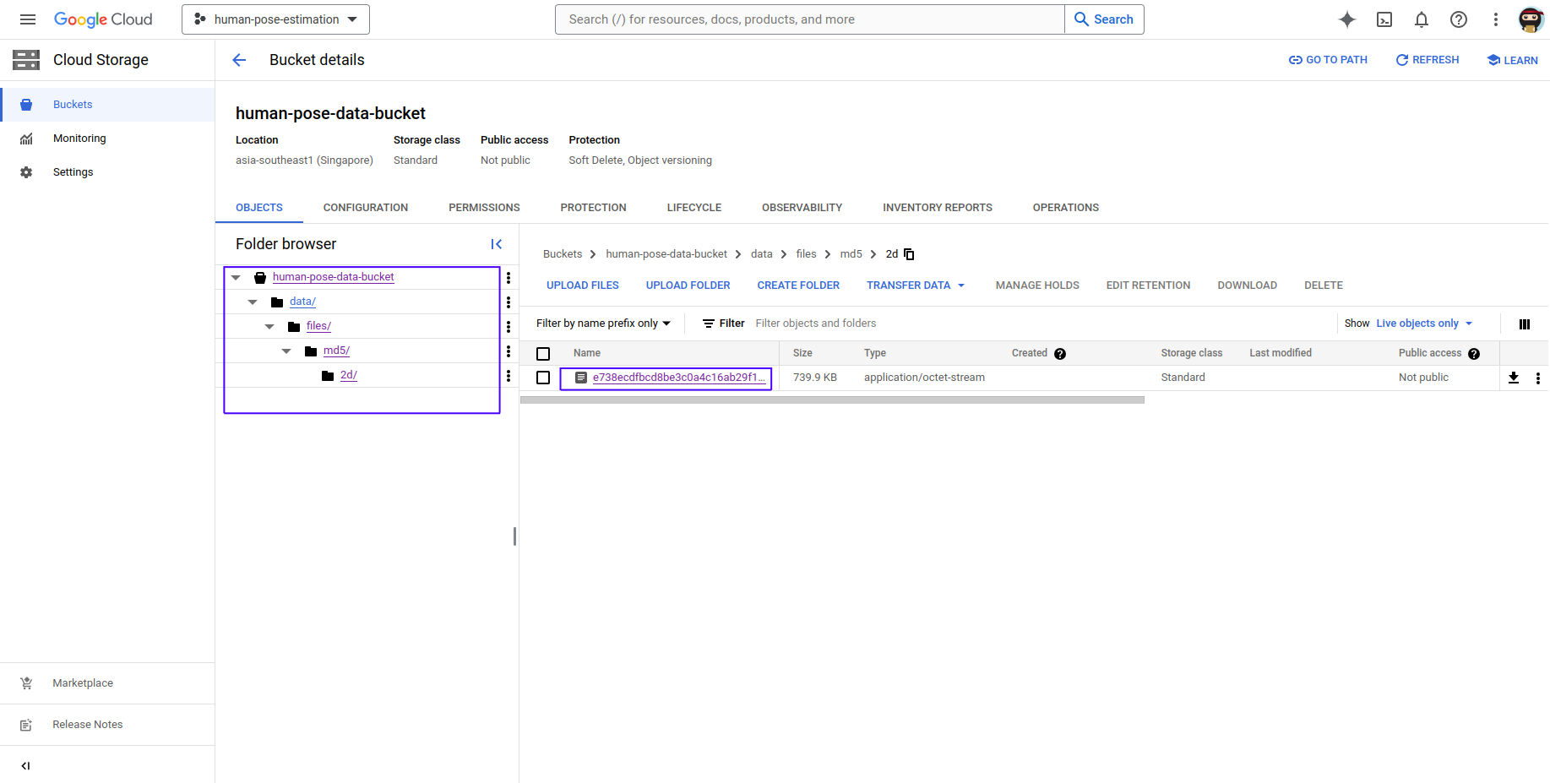Open the notifications bell
The width and height of the screenshot is (1550, 783).
click(1422, 19)
